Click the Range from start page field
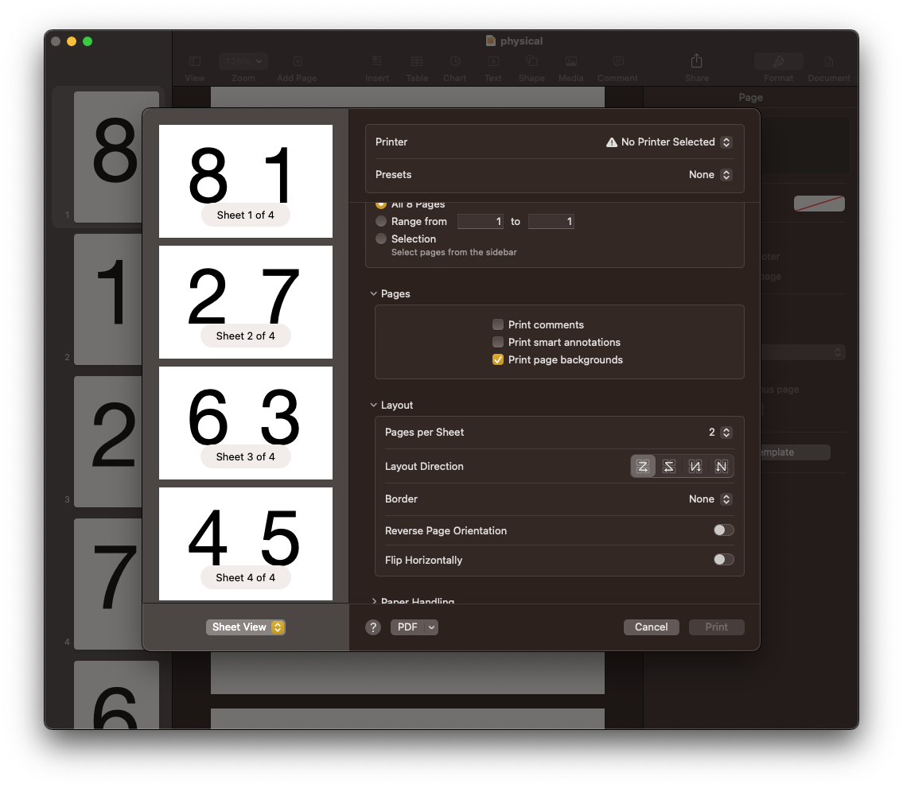Image resolution: width=903 pixels, height=788 pixels. tap(481, 222)
